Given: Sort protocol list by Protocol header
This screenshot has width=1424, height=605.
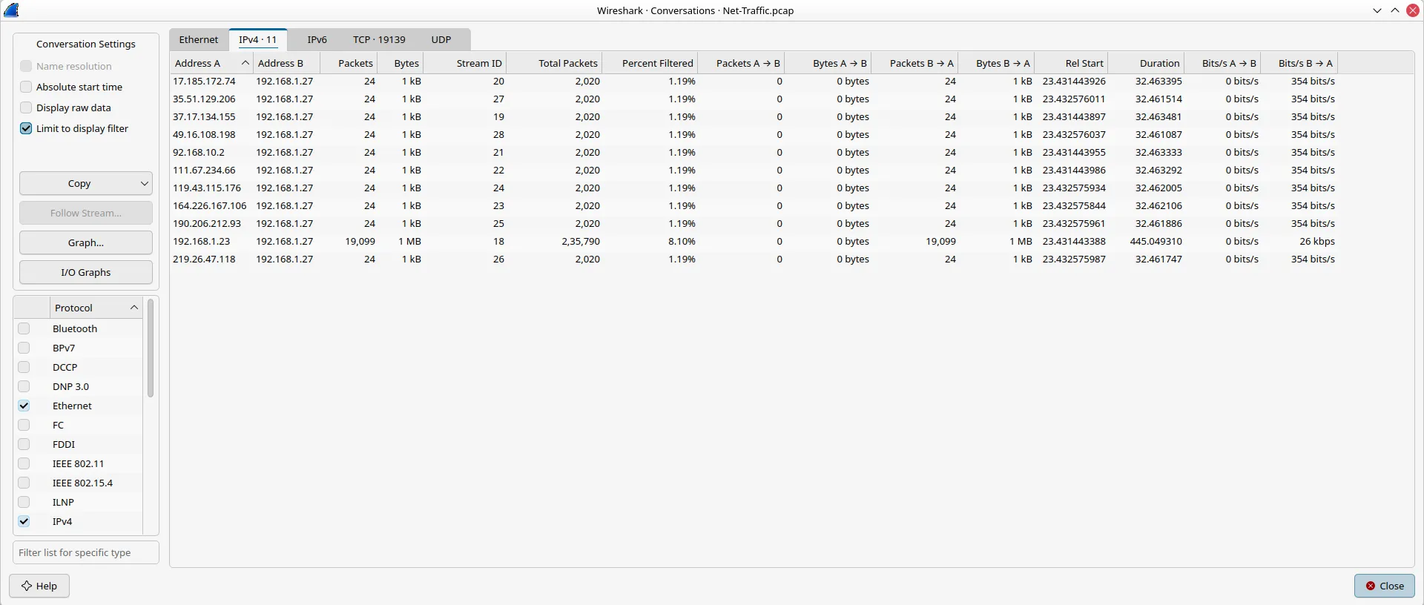Looking at the screenshot, I should point(96,308).
